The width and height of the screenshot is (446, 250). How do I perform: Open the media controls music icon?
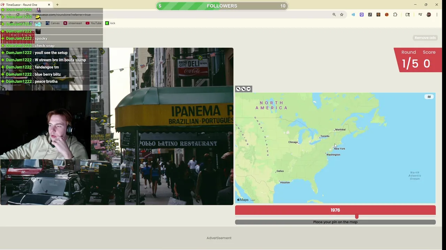(420, 15)
